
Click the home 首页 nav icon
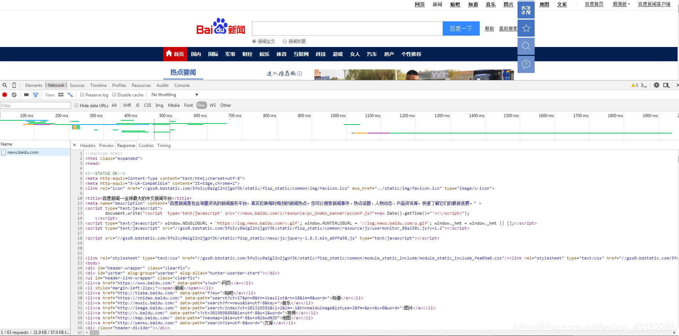(x=169, y=53)
